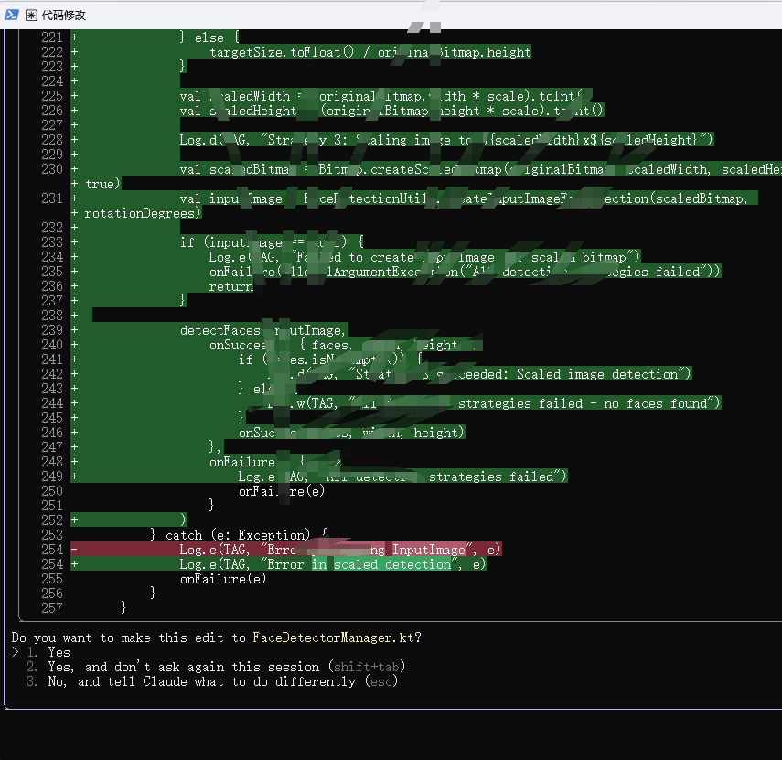The height and width of the screenshot is (760, 782).
Task: Click the 'rotationDegrees)' continuation line
Action: (142, 213)
